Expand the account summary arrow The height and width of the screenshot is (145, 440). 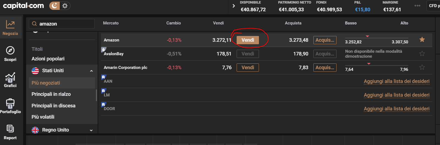point(234,6)
